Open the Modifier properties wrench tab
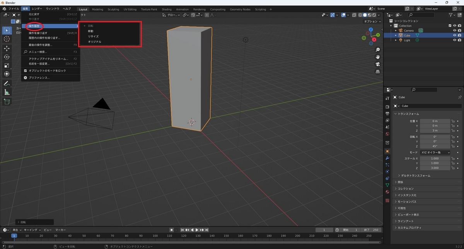Screen dimensions: 464x249 click(x=387, y=158)
